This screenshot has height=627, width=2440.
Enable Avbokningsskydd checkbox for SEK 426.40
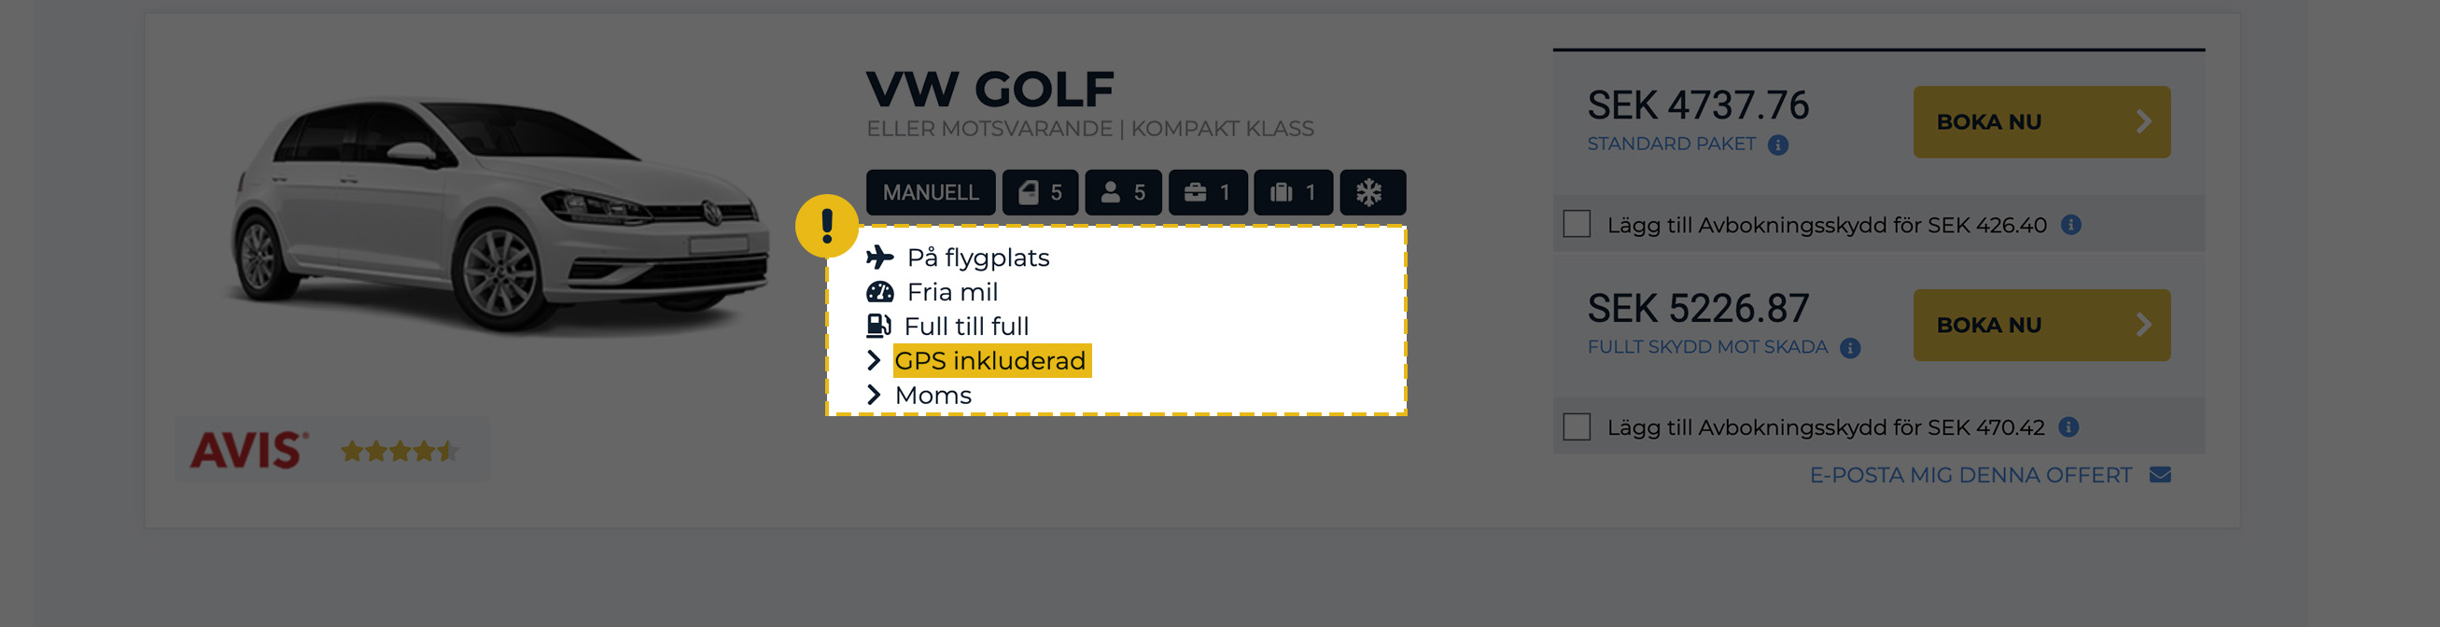click(1577, 225)
